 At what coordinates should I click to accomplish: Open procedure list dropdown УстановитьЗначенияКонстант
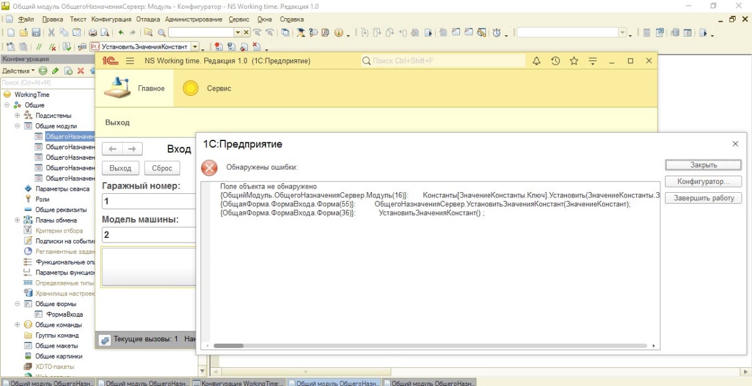[196, 46]
